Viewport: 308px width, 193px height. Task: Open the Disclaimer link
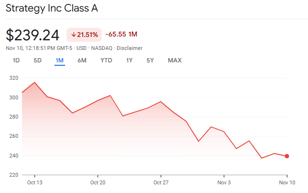tap(130, 48)
